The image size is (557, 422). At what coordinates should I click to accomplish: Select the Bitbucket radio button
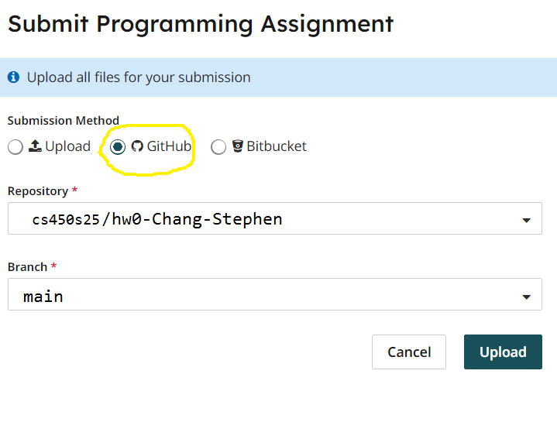coord(218,146)
